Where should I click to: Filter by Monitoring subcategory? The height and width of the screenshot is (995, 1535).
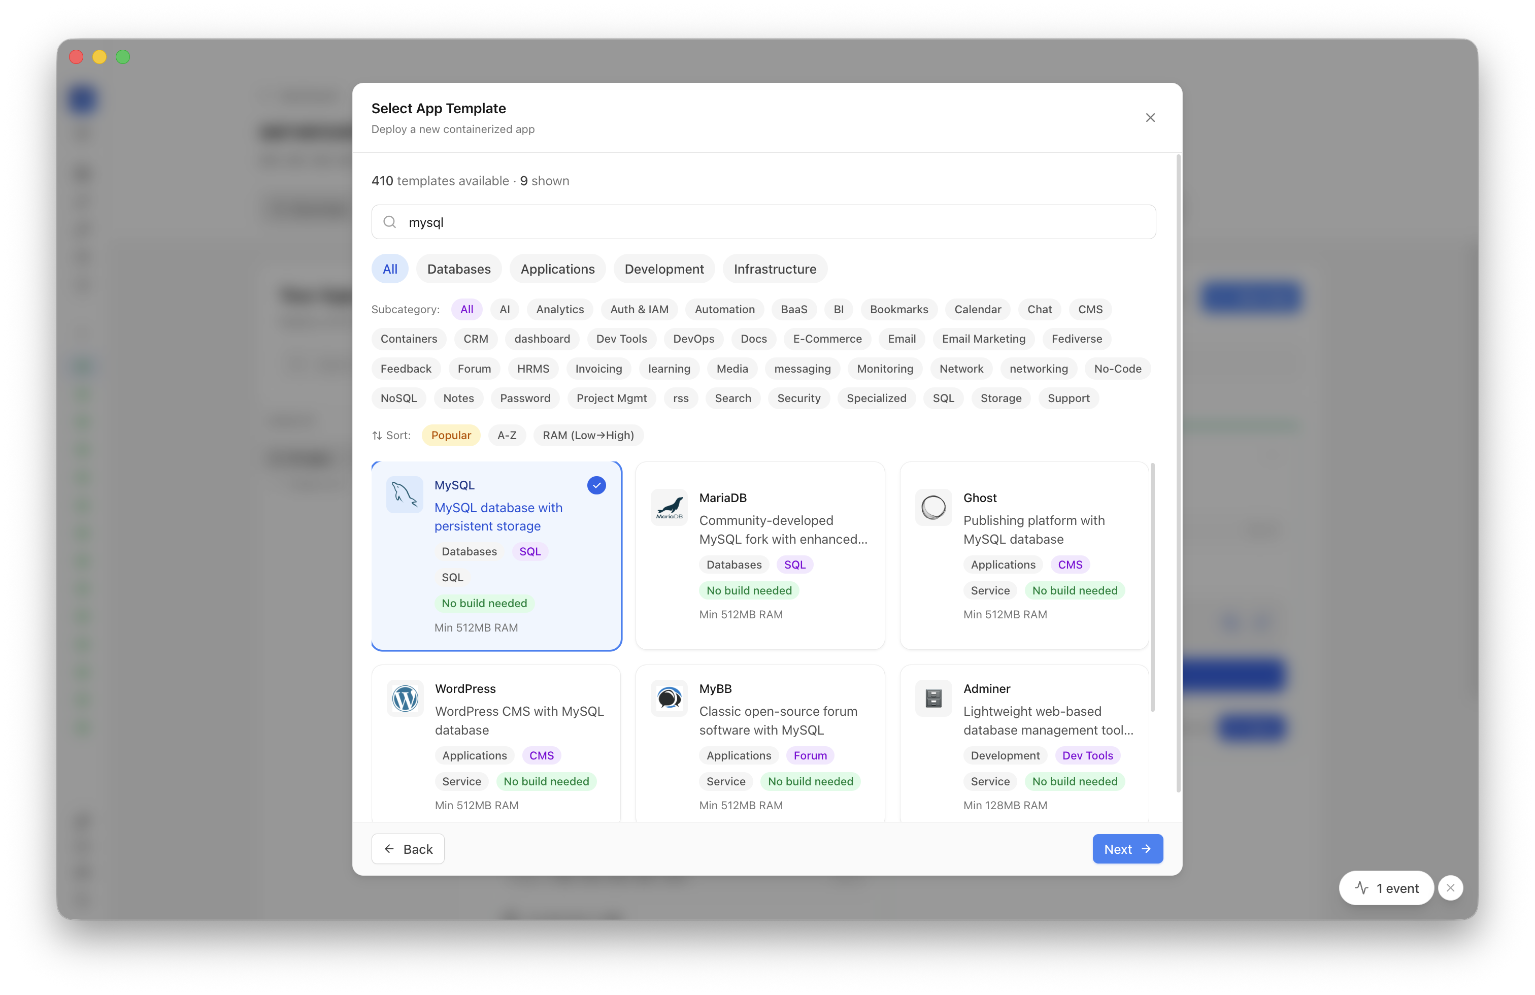(x=885, y=369)
